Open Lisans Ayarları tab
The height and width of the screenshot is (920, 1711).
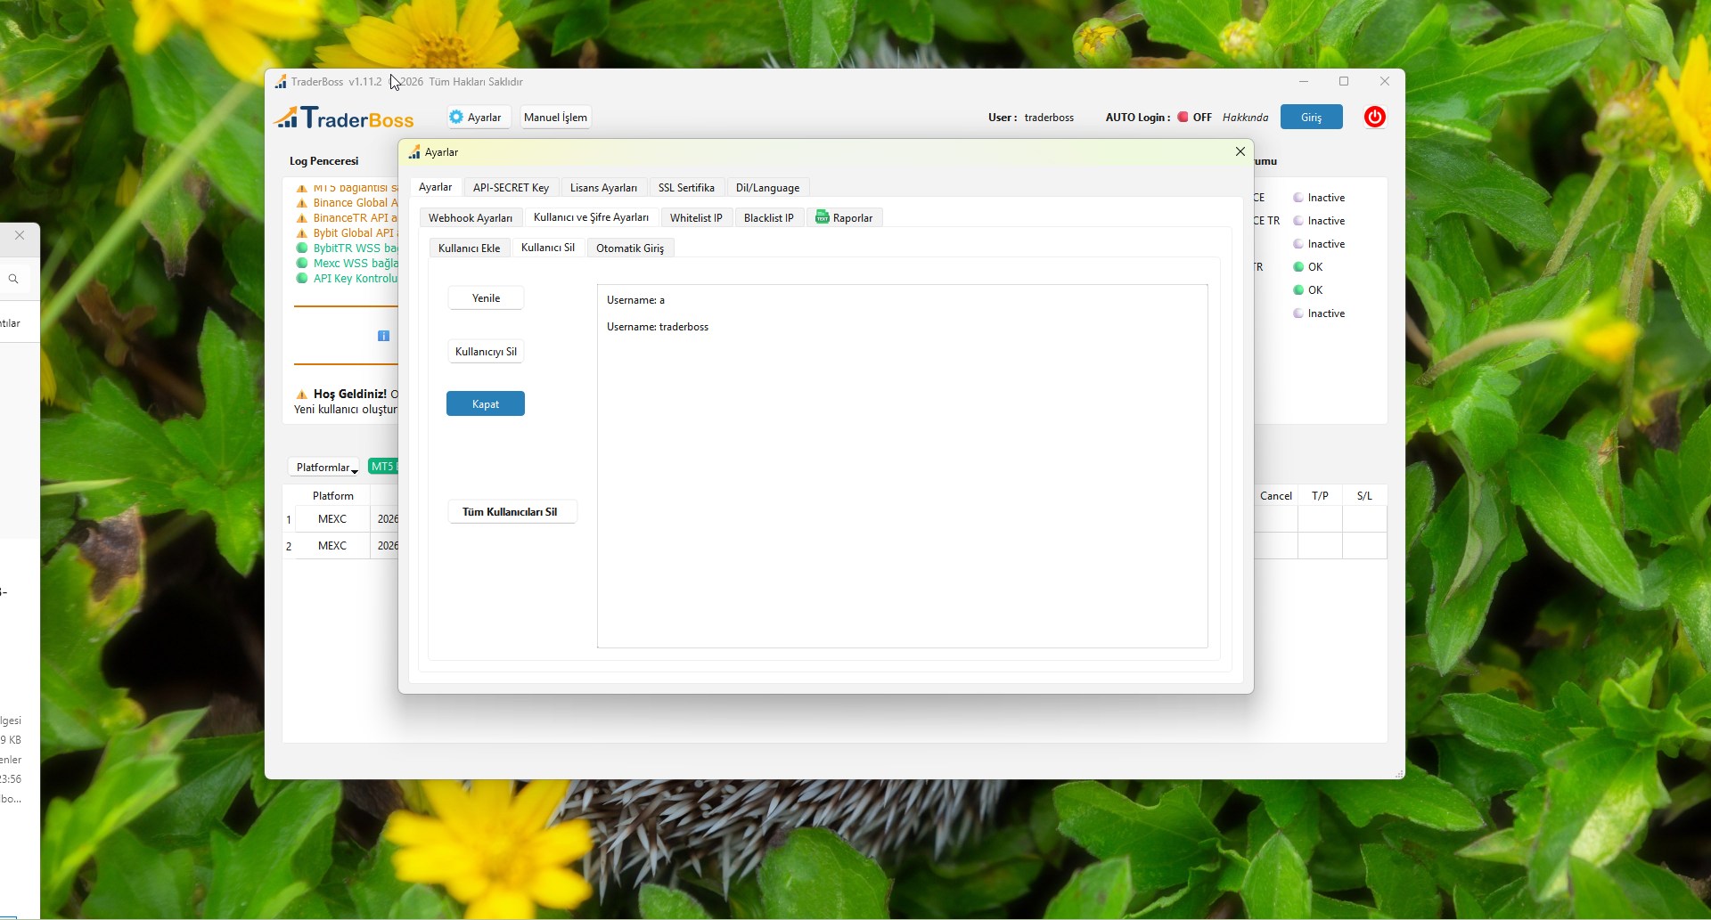603,187
